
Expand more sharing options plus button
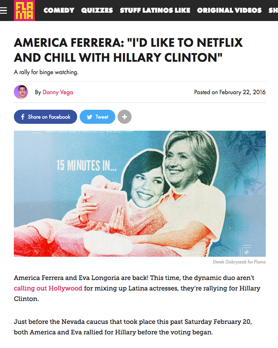pos(124,117)
